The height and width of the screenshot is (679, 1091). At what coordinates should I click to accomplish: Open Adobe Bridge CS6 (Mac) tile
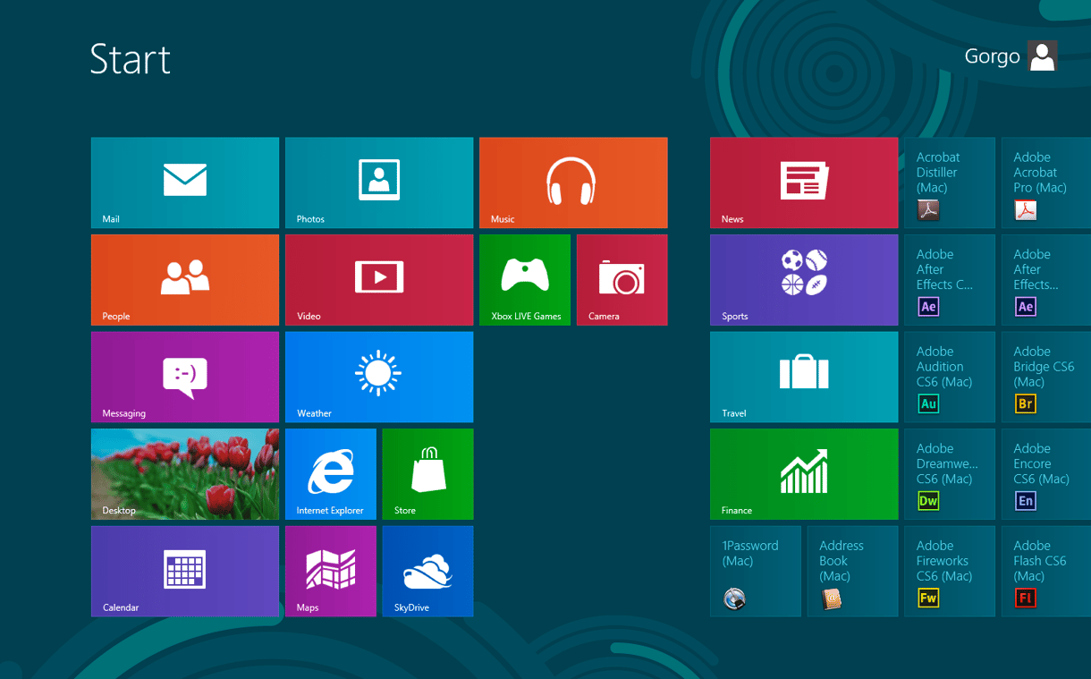click(x=1046, y=377)
